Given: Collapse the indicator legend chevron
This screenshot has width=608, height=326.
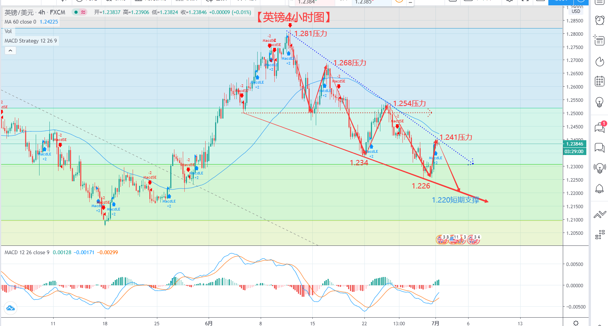Looking at the screenshot, I should coord(10,51).
